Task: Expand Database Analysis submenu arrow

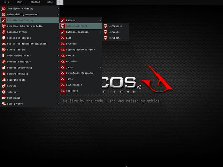Action: [x=101, y=32]
